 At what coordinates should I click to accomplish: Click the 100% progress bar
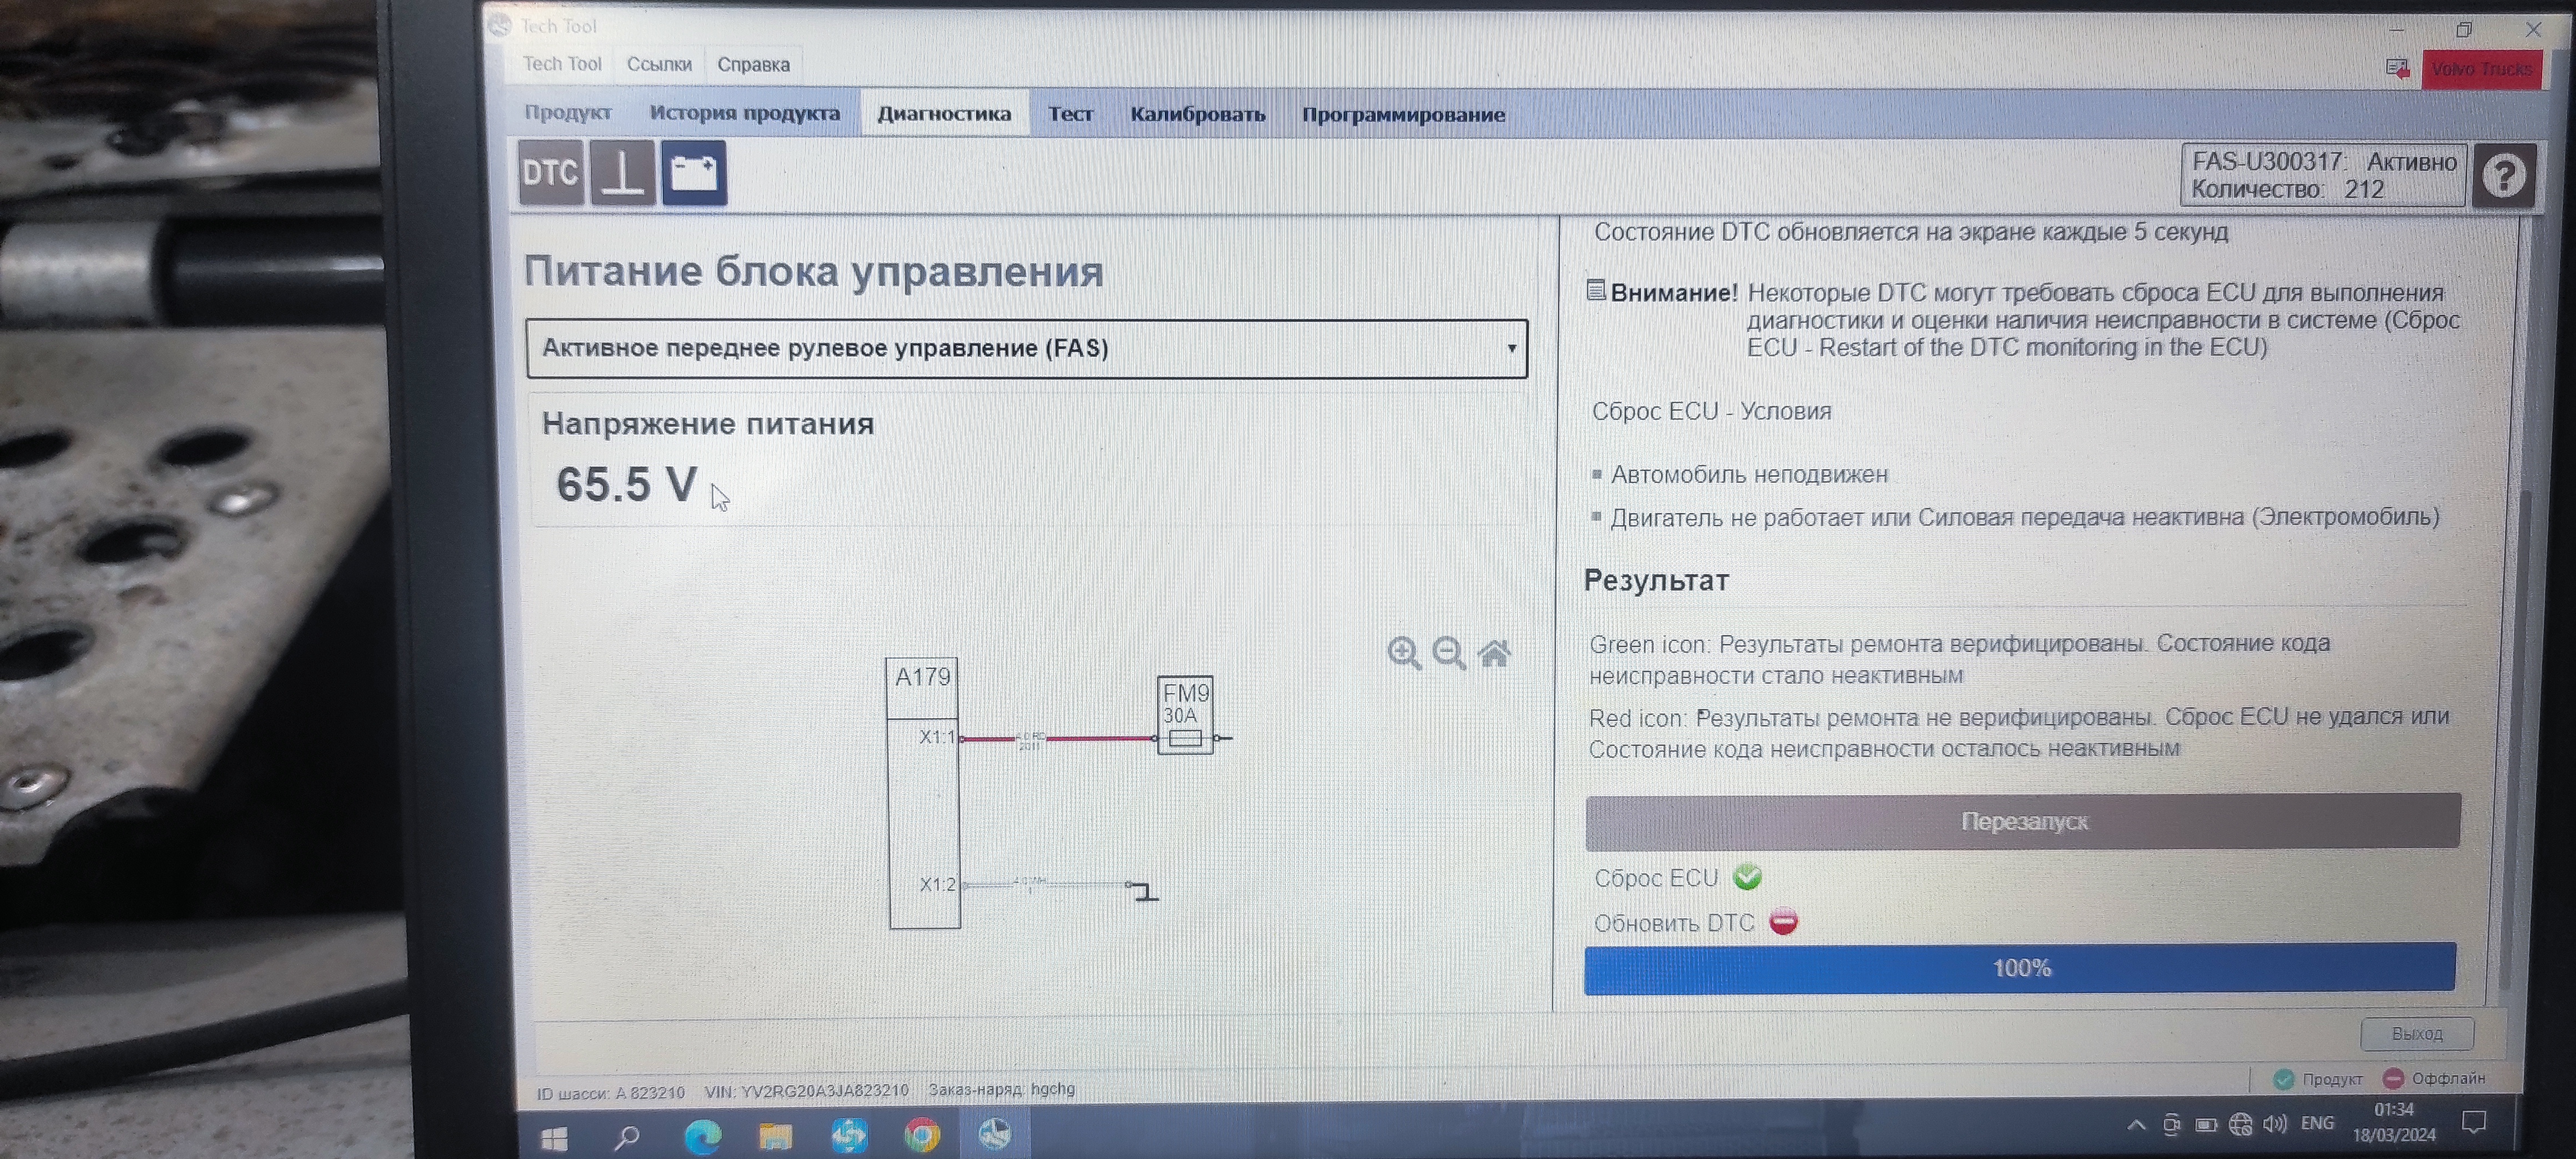coord(2020,968)
